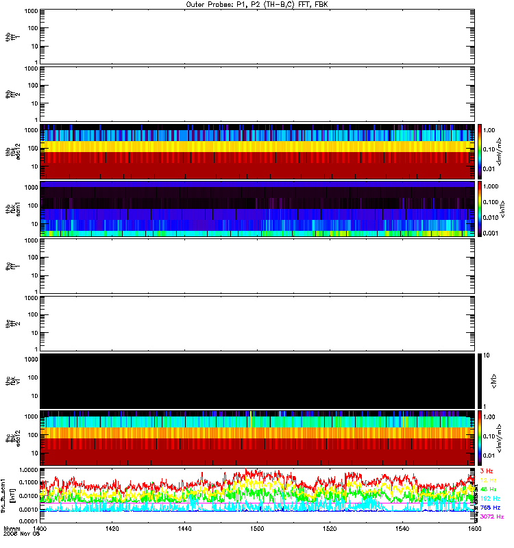Select the yellow "12 Hz" legend entry
Viewport: 514px width, 548px height.
pyautogui.click(x=488, y=480)
